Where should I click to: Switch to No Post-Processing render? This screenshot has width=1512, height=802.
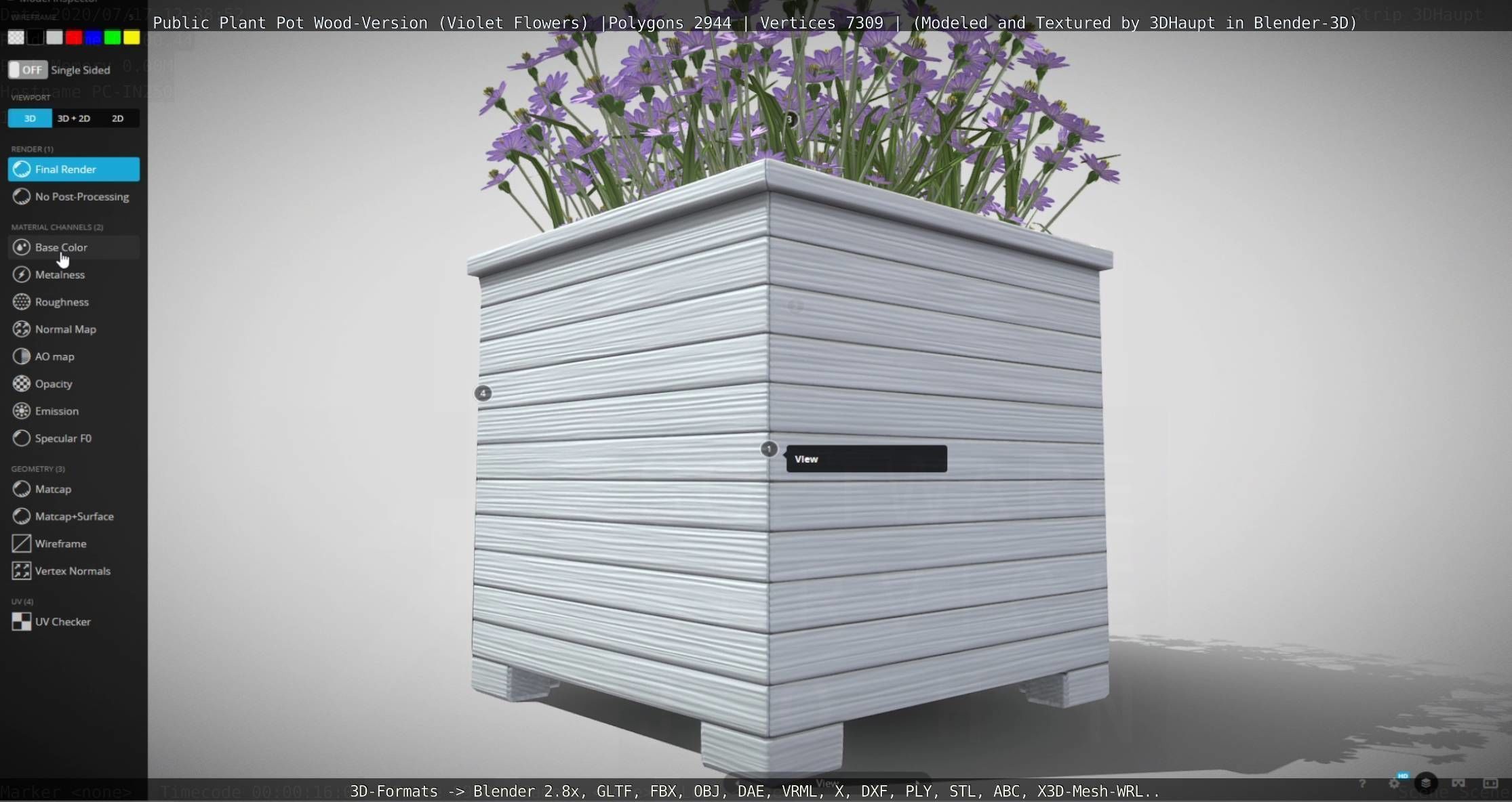[74, 196]
